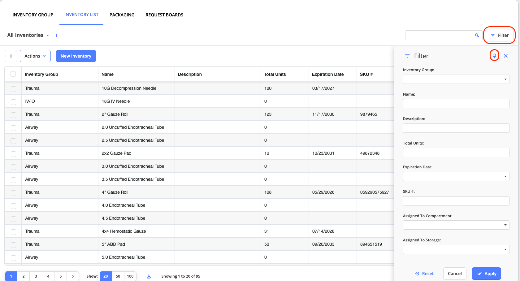520x281 pixels.
Task: Click the 5.0 Endotracheal Tube name
Action: [x=123, y=257]
